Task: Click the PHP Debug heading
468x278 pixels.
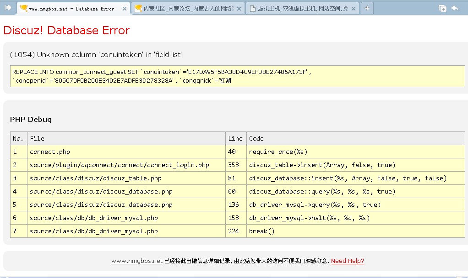Action: (x=31, y=120)
